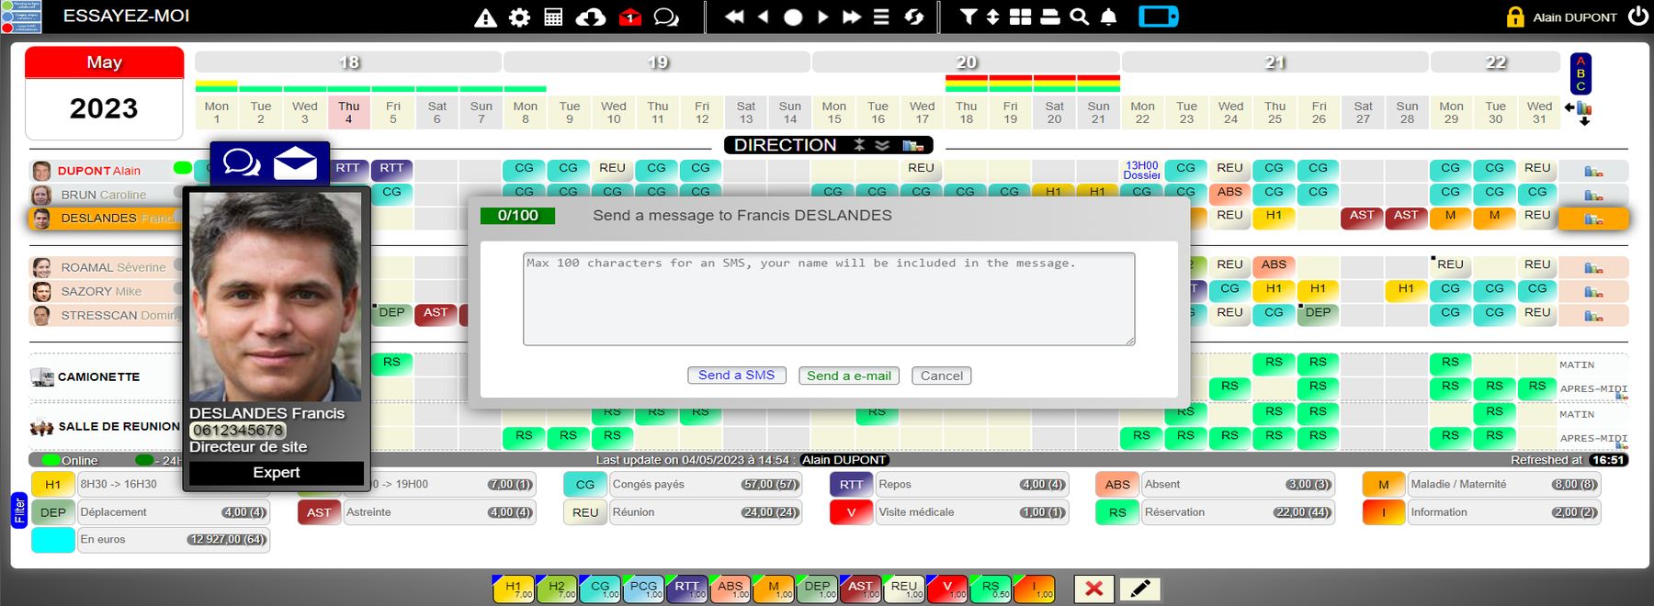The height and width of the screenshot is (606, 1654).
Task: Click the Expert button under photo
Action: click(x=277, y=473)
